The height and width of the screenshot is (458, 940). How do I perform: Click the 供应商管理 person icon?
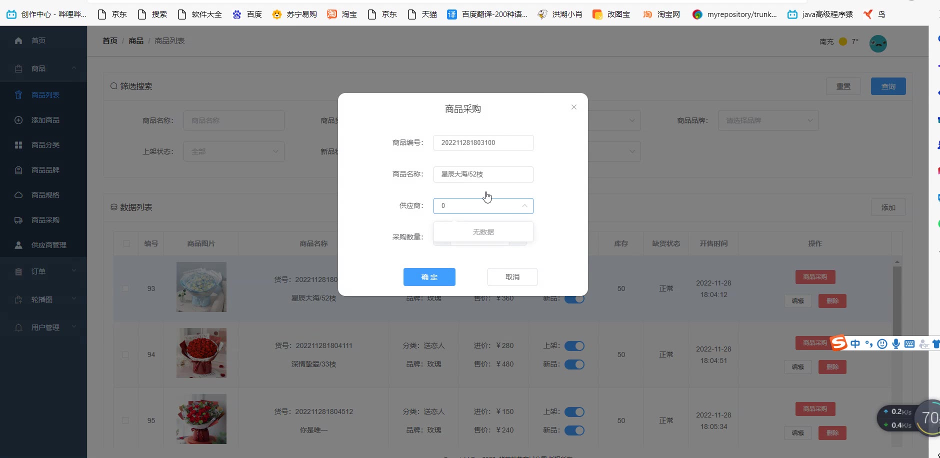18,245
